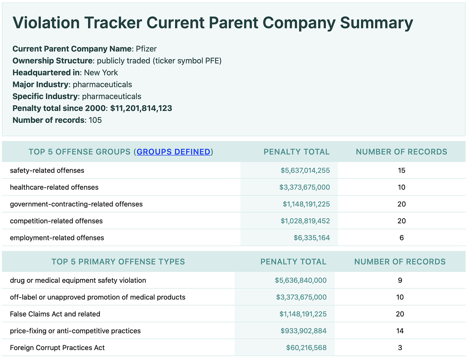This screenshot has width=466, height=359.
Task: Click the Number of records value '105'
Action: [95, 120]
